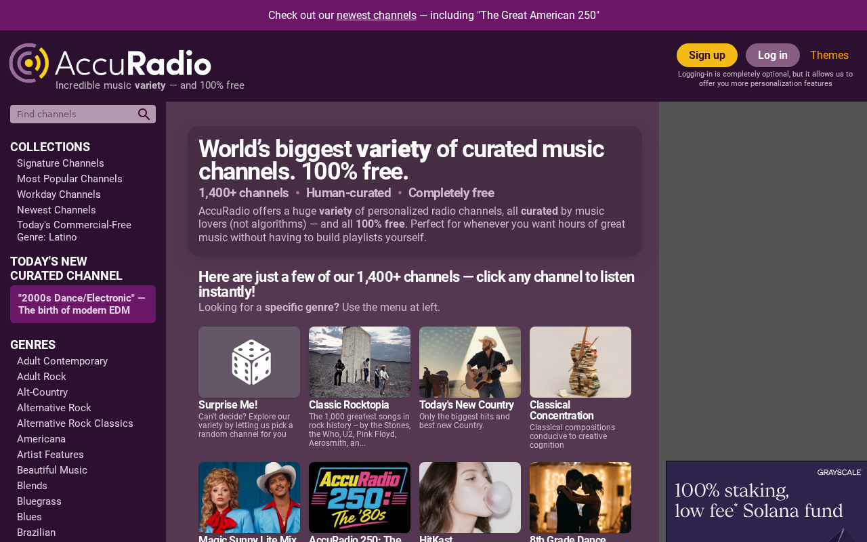Image resolution: width=867 pixels, height=542 pixels.
Task: Click the Today's New Country title
Action: (x=467, y=405)
